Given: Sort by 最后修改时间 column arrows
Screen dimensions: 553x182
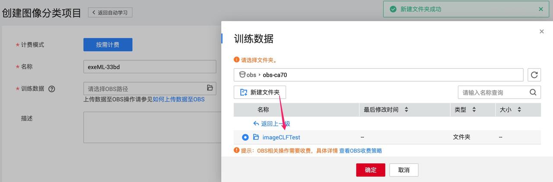Looking at the screenshot, I should click(x=407, y=110).
